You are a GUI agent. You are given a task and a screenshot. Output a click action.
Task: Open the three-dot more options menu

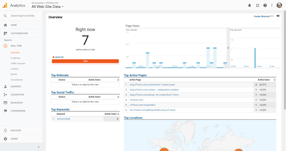[x=272, y=5]
